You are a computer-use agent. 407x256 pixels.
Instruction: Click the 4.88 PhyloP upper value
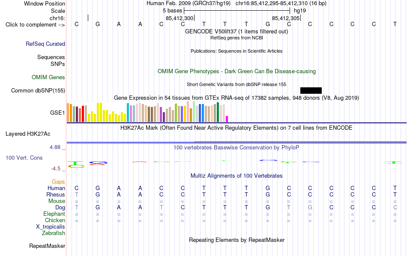tap(55, 147)
